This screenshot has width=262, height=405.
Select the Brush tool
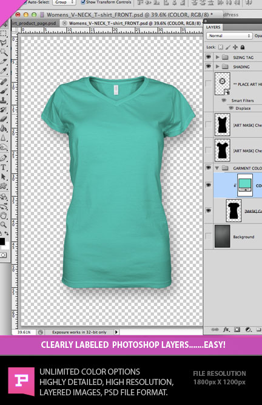[x=4, y=91]
